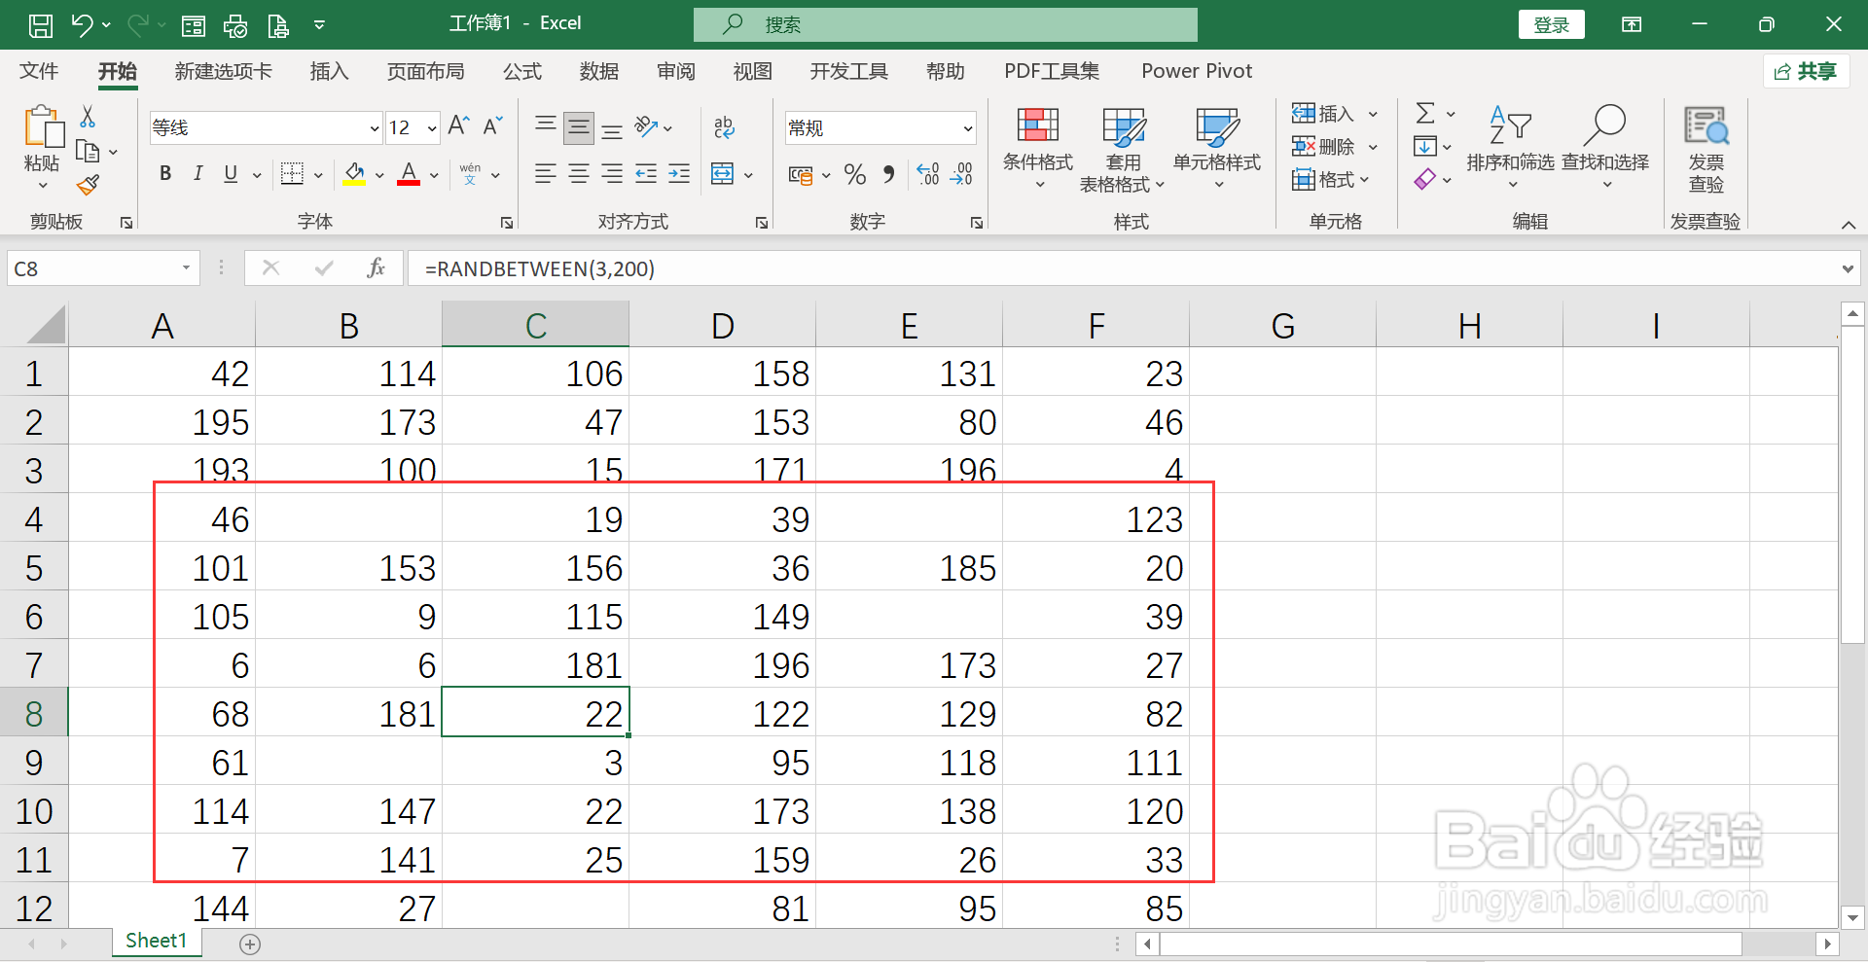Open the font name 等线 dropdown

(375, 128)
